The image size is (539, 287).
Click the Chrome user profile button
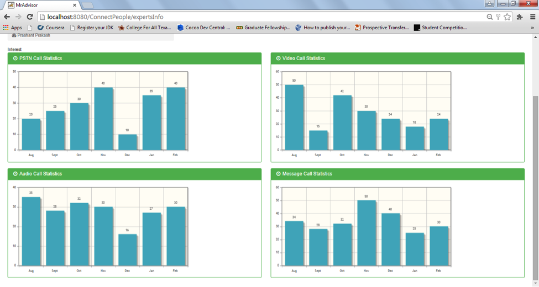[489, 3]
